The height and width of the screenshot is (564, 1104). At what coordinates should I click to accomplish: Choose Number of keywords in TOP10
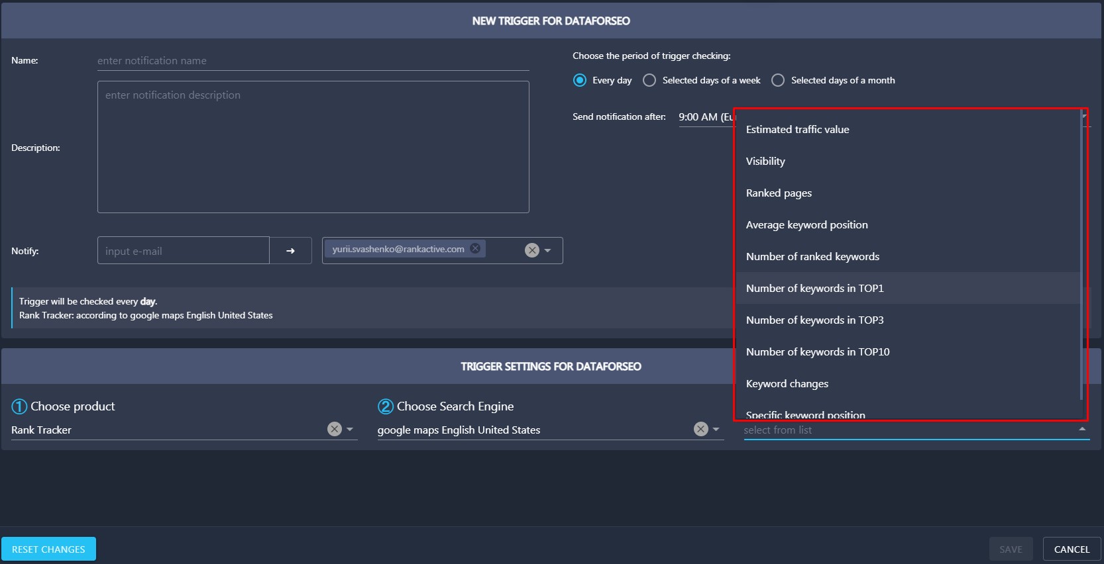tap(908, 352)
